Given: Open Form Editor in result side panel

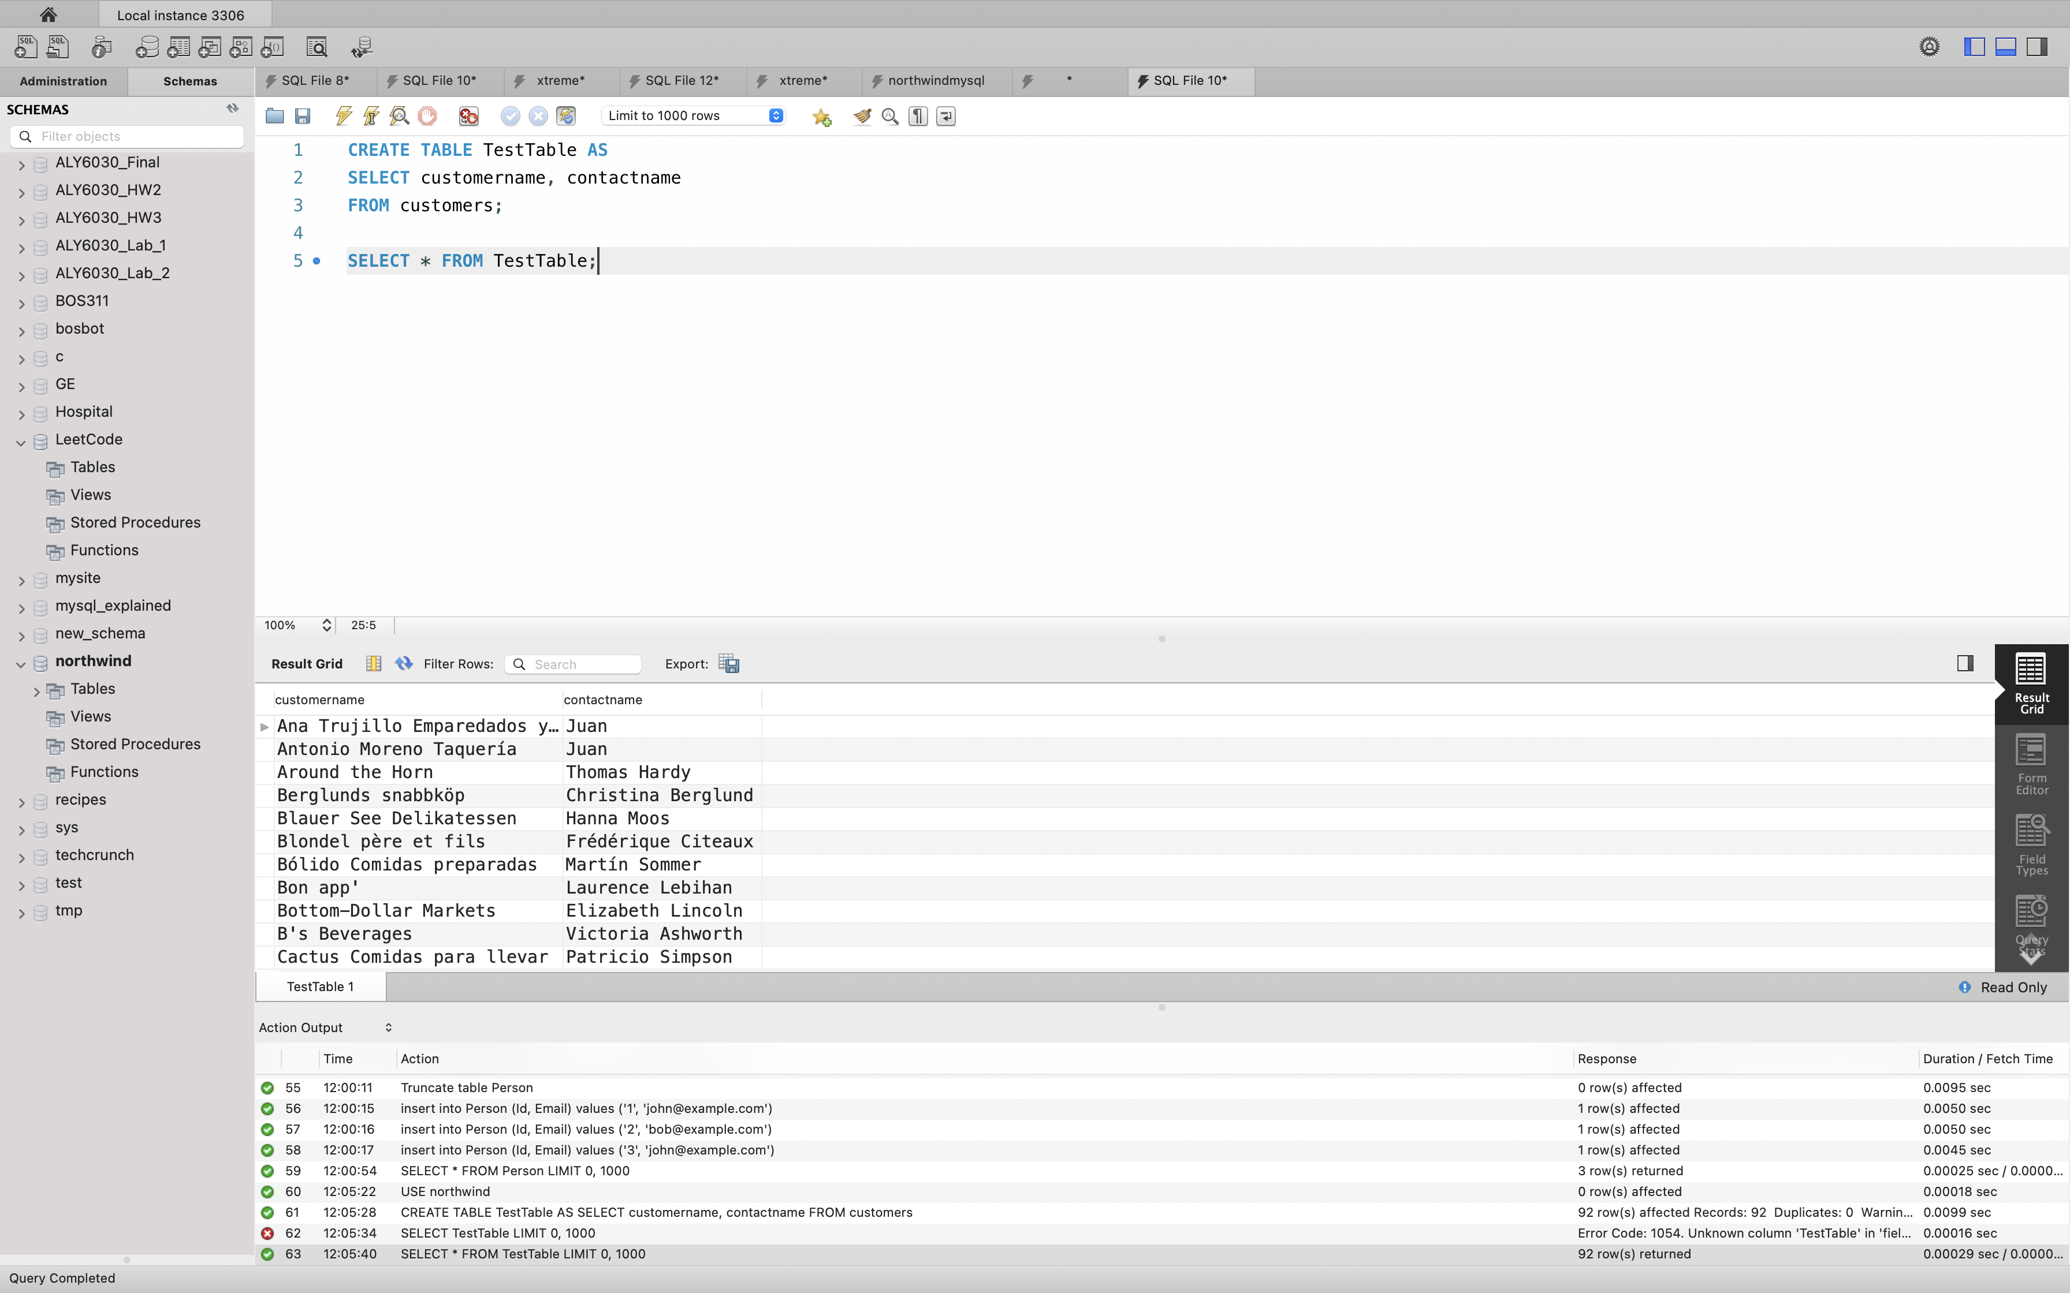Looking at the screenshot, I should 2031,764.
